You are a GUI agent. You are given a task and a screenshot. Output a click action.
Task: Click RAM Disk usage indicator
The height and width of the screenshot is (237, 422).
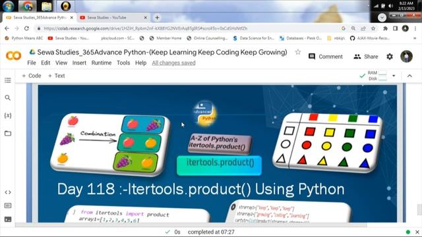click(374, 76)
